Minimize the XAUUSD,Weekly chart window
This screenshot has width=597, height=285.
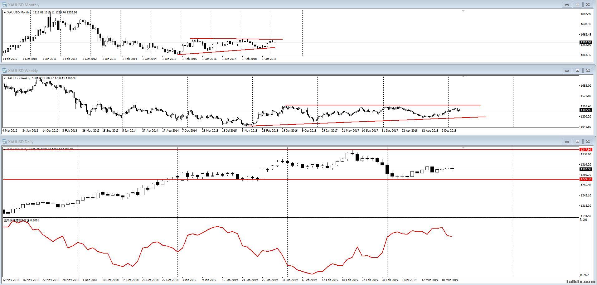tap(567, 70)
